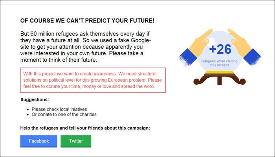This screenshot has width=275, height=157.
Task: Click 'Help the refugees and tell your friends' line
Action: 85,128
